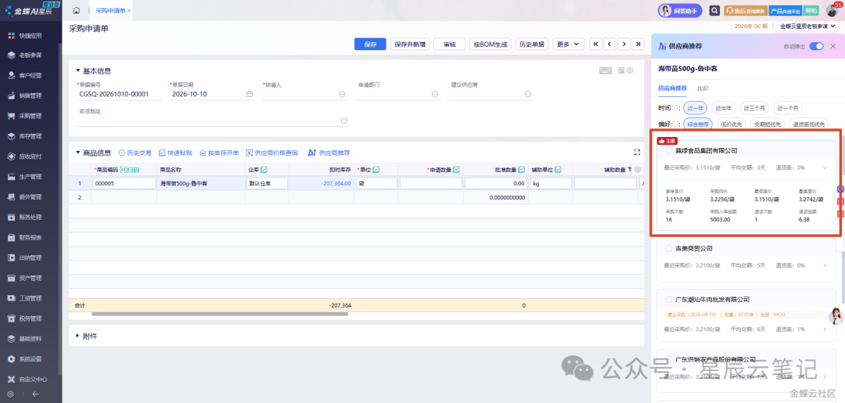Open the 供应商价格查询 link
Screen dimensions: 845x403
[x=272, y=153]
